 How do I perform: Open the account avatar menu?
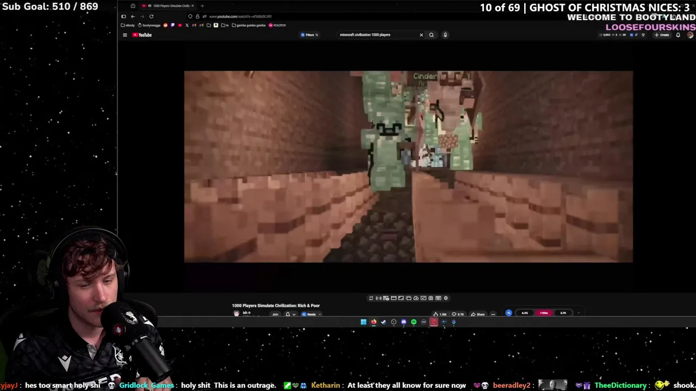click(x=690, y=35)
